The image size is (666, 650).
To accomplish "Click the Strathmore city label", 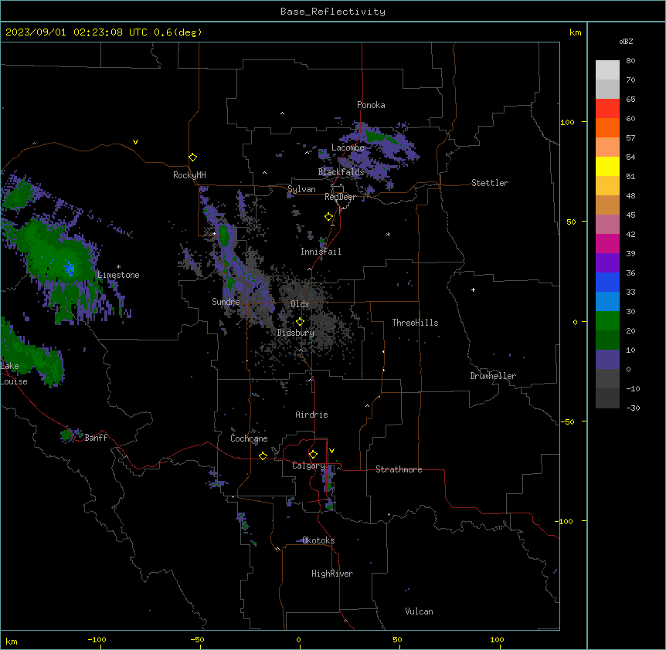I will (399, 469).
